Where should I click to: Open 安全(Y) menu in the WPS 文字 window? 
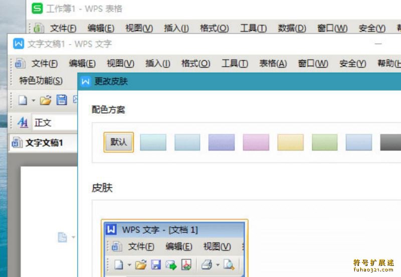click(353, 63)
